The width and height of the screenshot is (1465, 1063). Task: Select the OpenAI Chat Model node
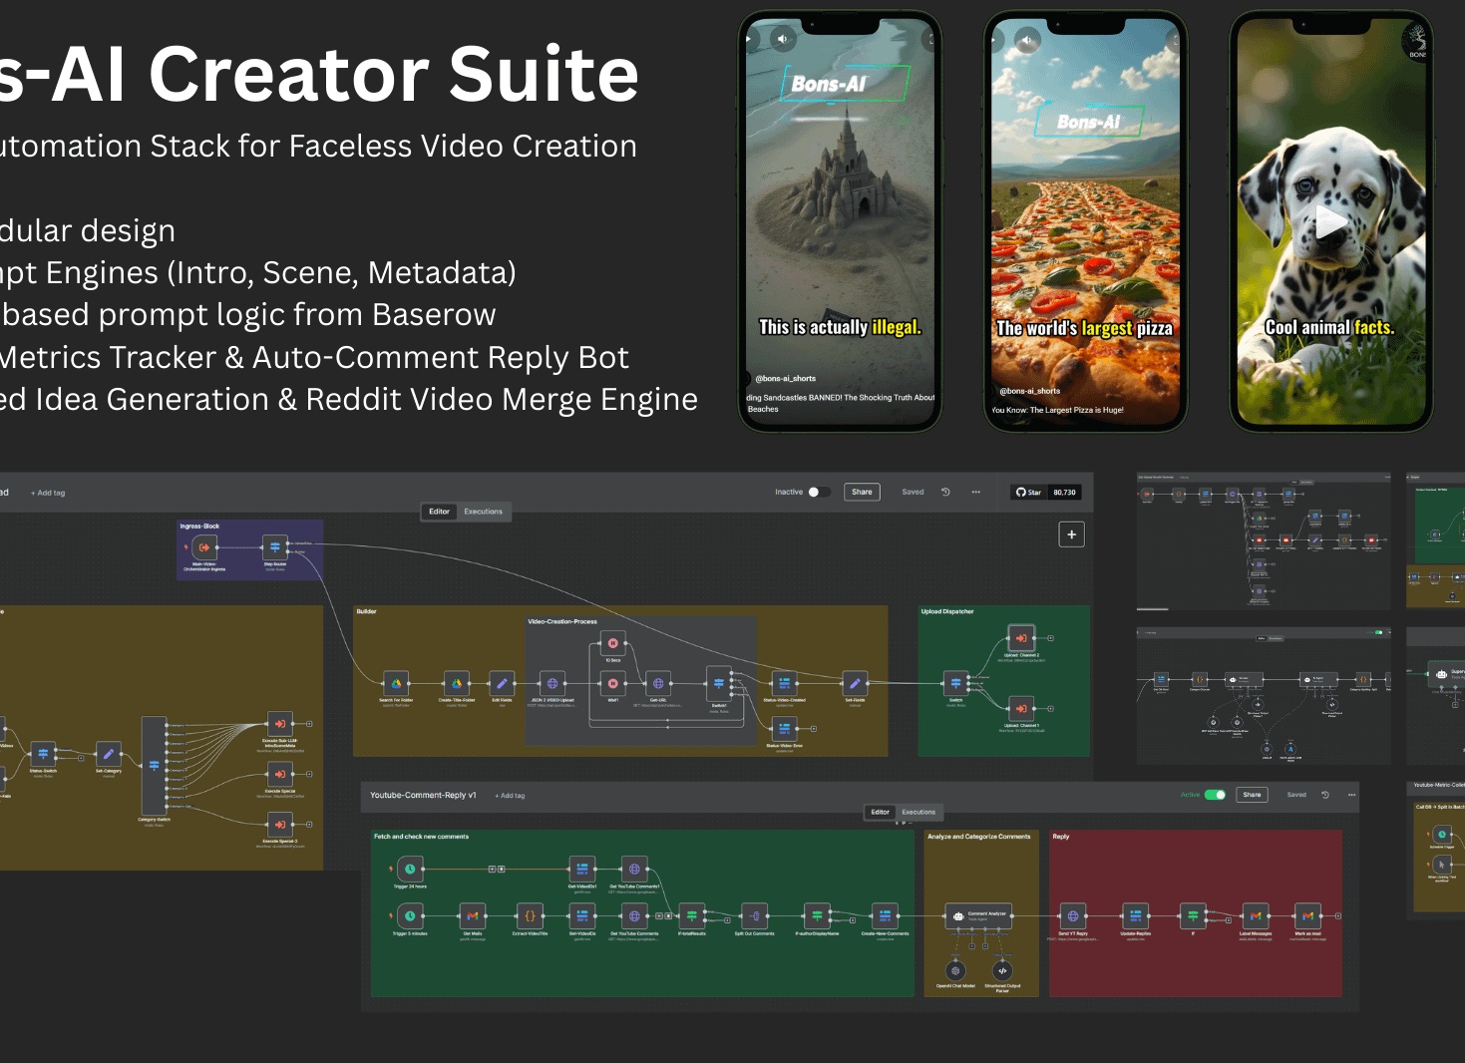pos(955,970)
